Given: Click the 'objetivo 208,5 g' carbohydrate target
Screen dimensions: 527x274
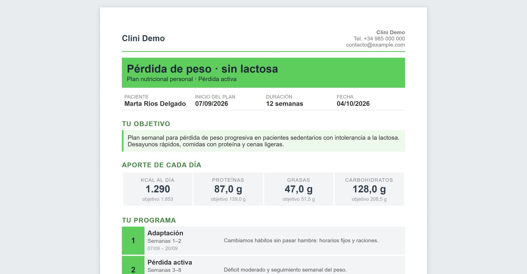Looking at the screenshot, I should pyautogui.click(x=369, y=199).
